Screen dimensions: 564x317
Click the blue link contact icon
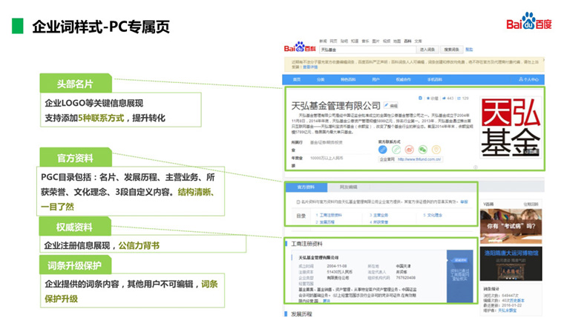pyautogui.click(x=383, y=150)
